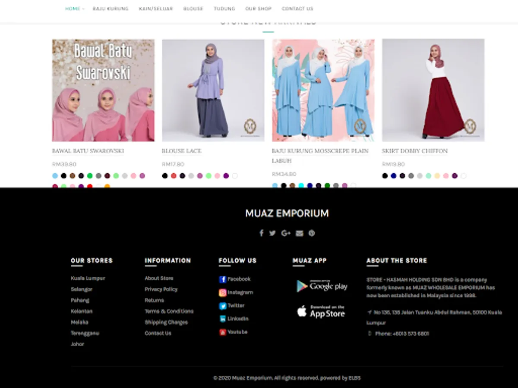Click the Skirt Dobby Chiffon product title
This screenshot has height=388, width=518.
(x=415, y=151)
